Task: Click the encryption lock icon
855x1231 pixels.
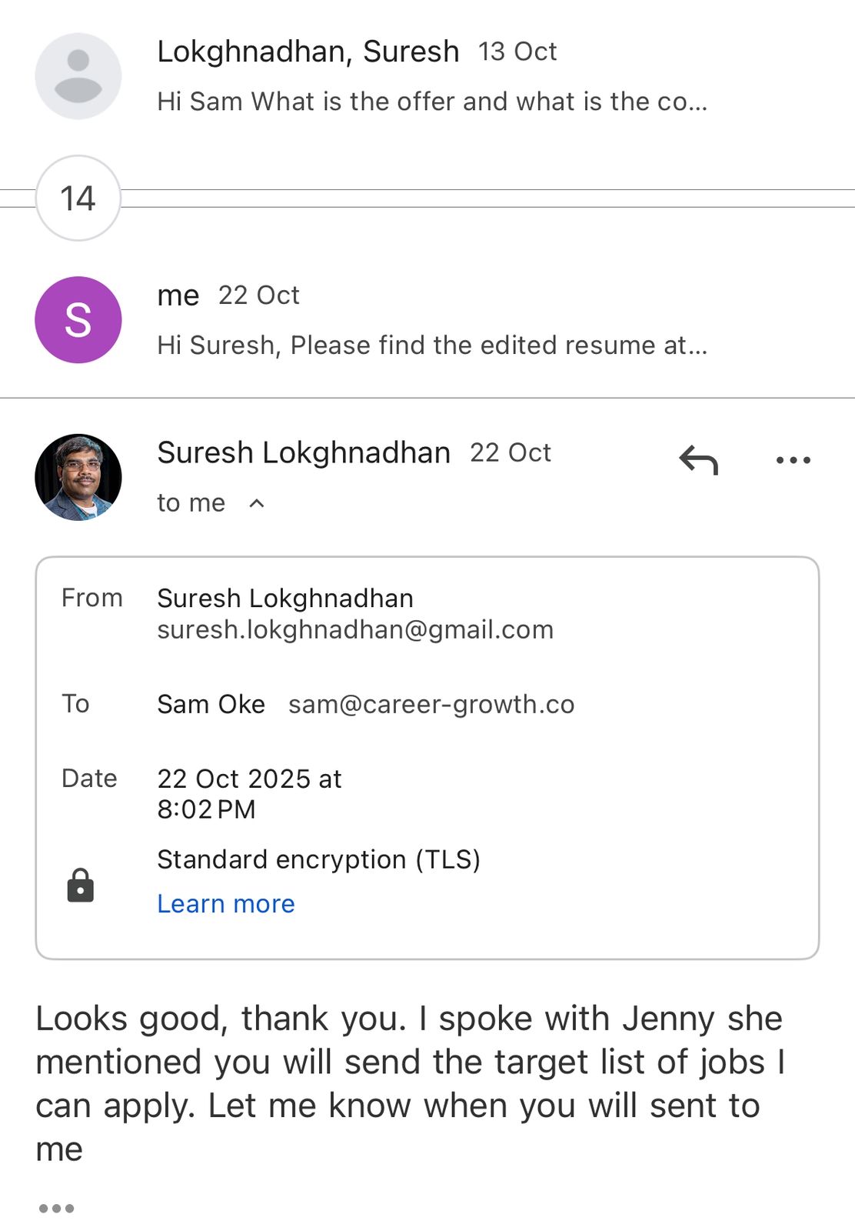Action: click(x=80, y=885)
